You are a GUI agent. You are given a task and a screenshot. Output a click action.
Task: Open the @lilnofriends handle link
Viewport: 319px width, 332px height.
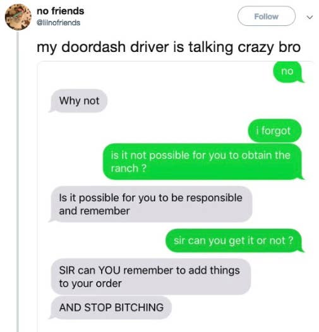pyautogui.click(x=59, y=23)
